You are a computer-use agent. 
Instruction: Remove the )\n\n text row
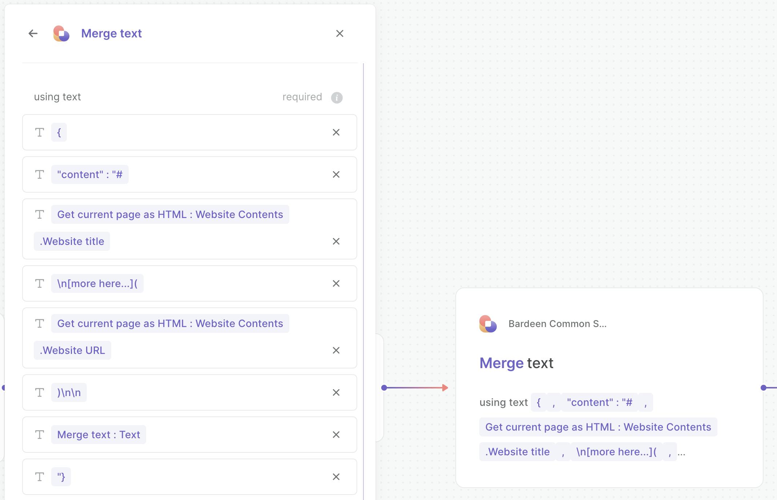pos(336,392)
